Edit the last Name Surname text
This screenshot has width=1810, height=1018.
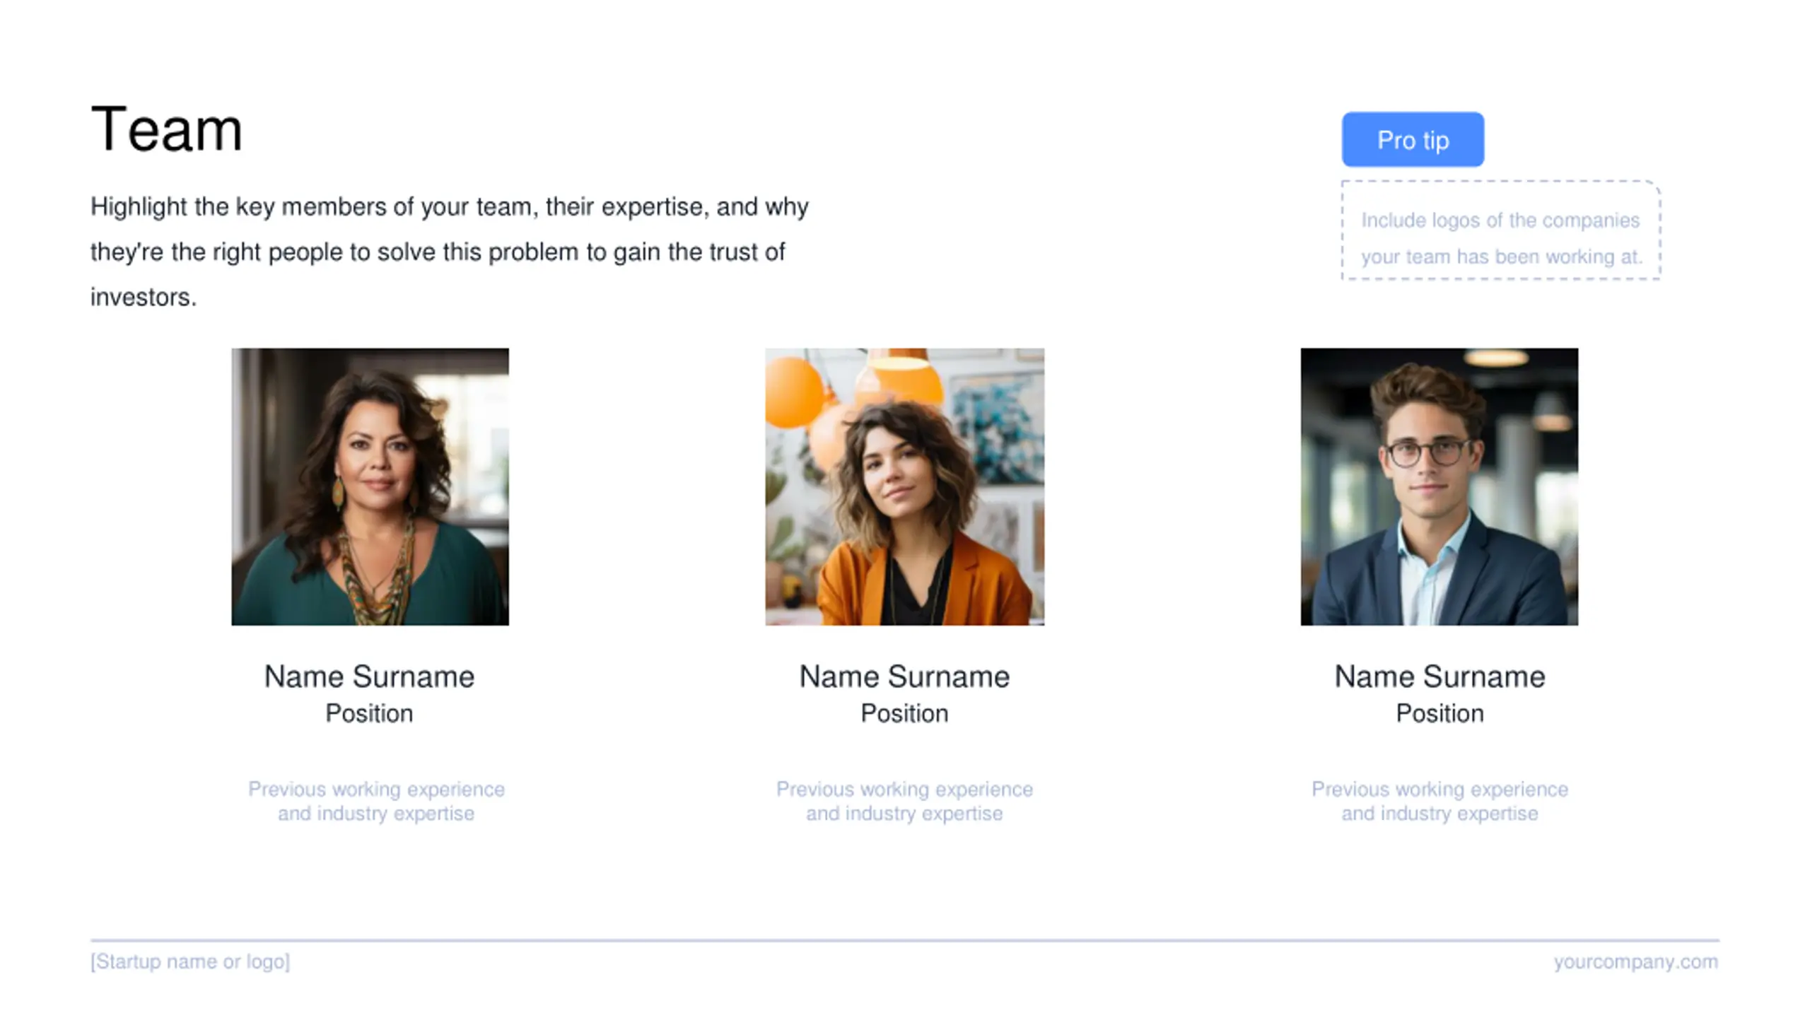coord(1440,677)
